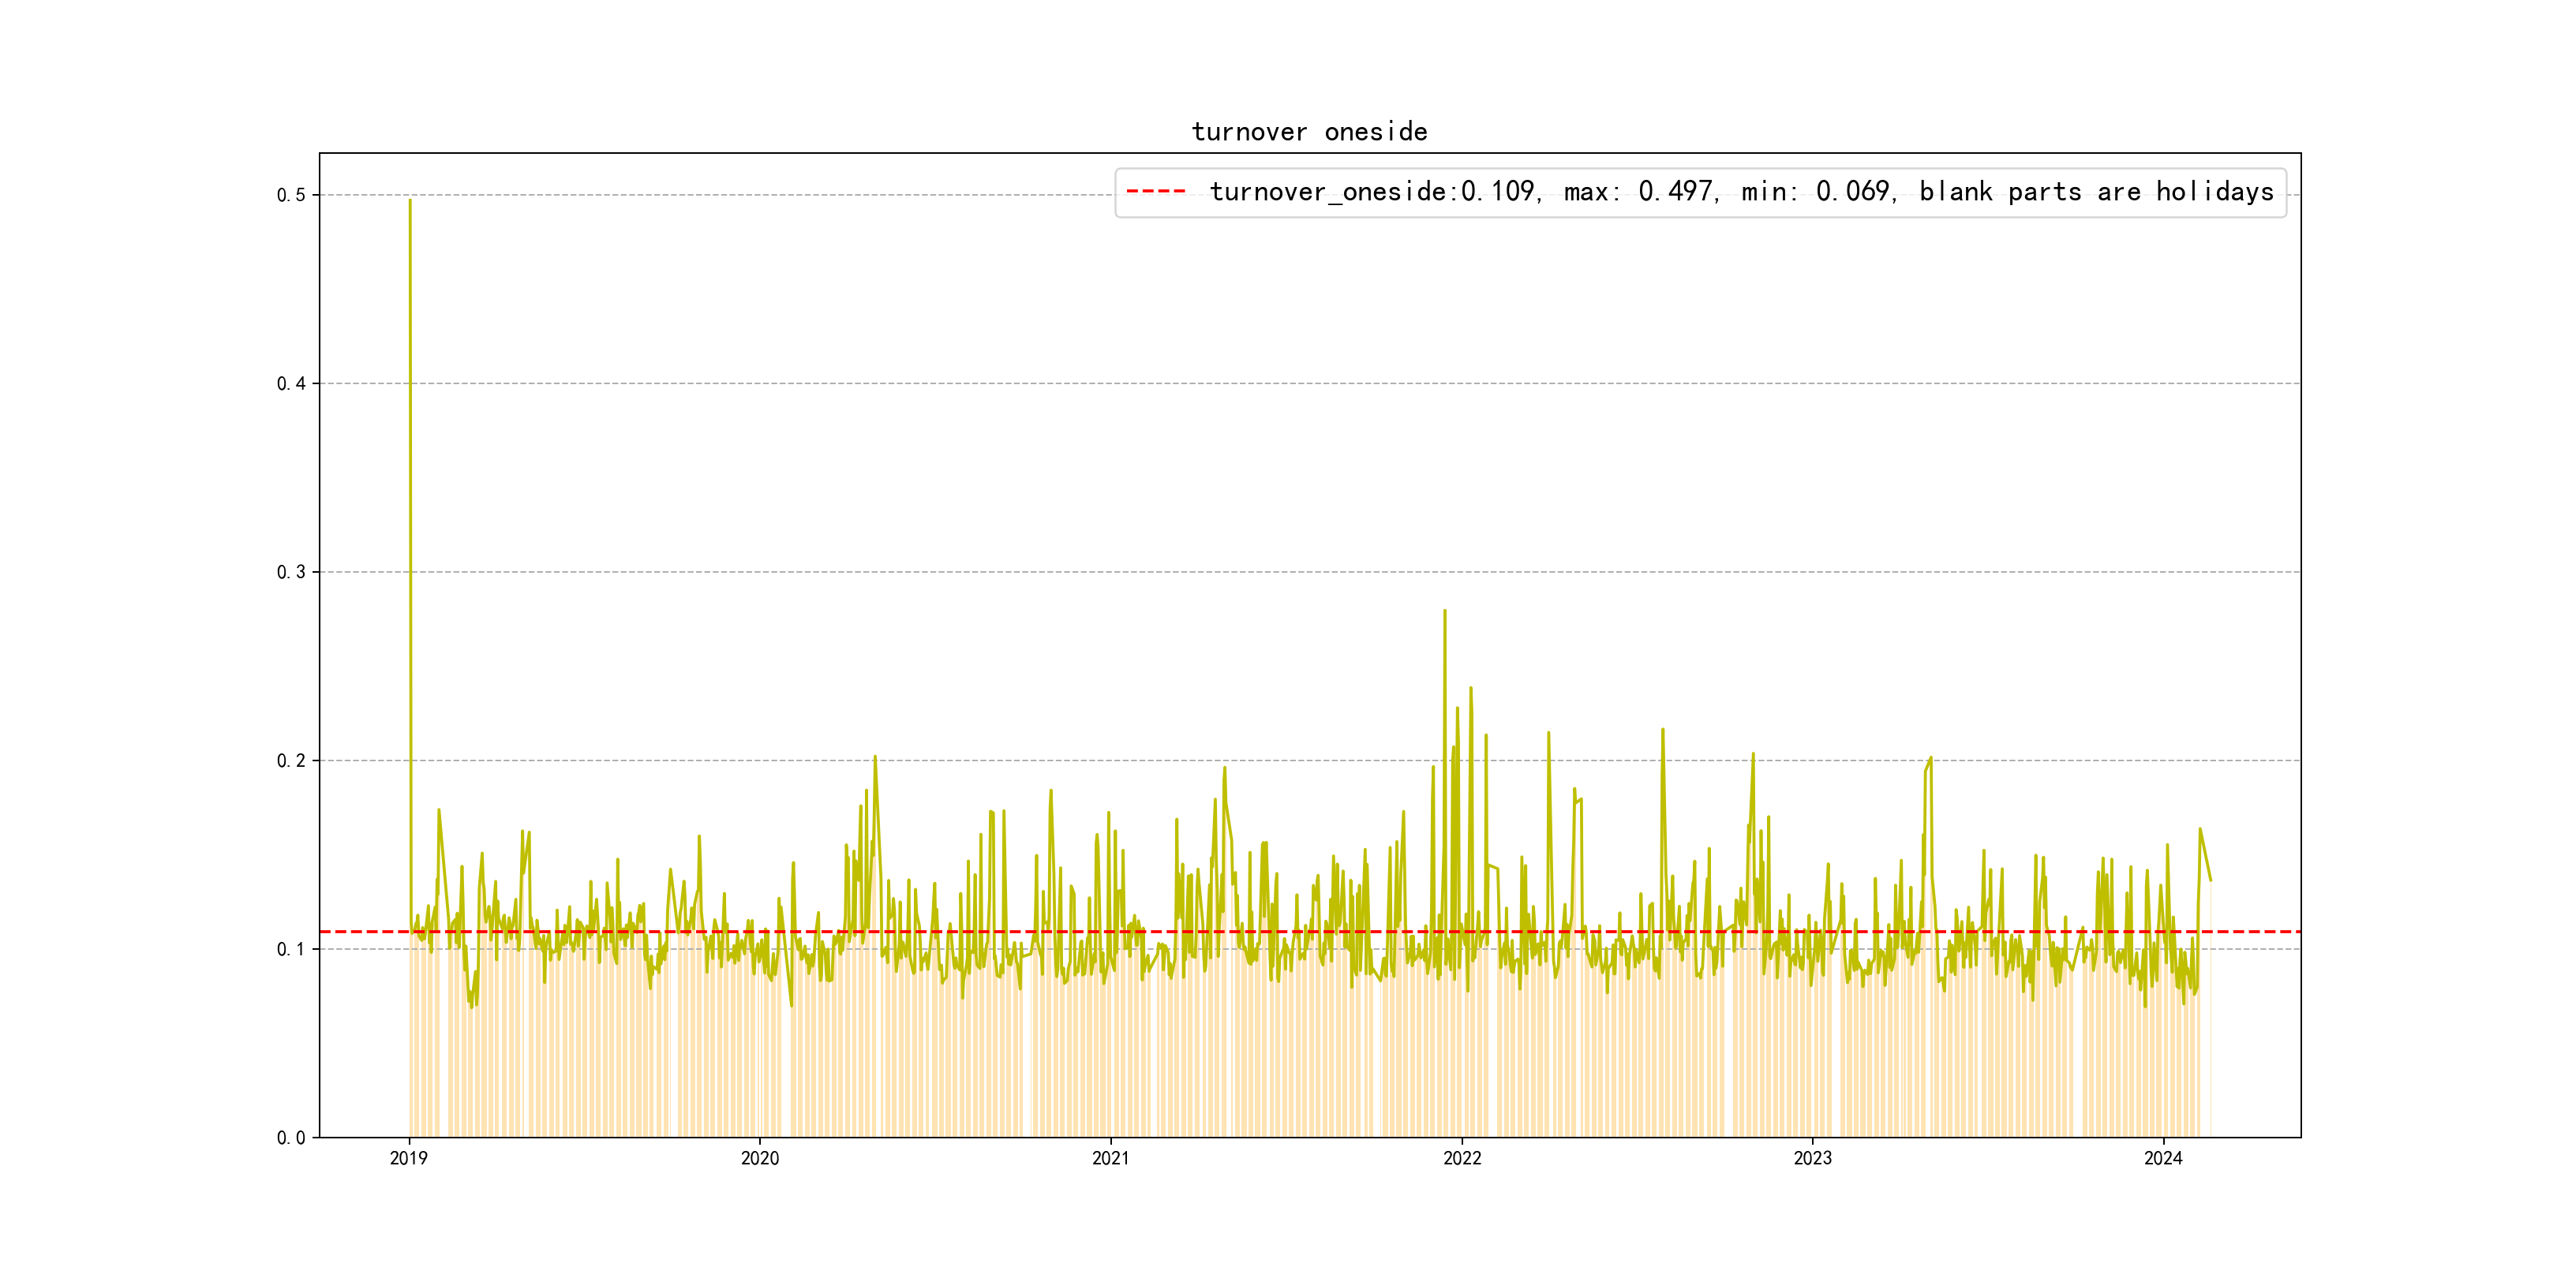Click the 0.4 y-axis tick label
Screen dimensions: 2557x1278
(x=291, y=384)
